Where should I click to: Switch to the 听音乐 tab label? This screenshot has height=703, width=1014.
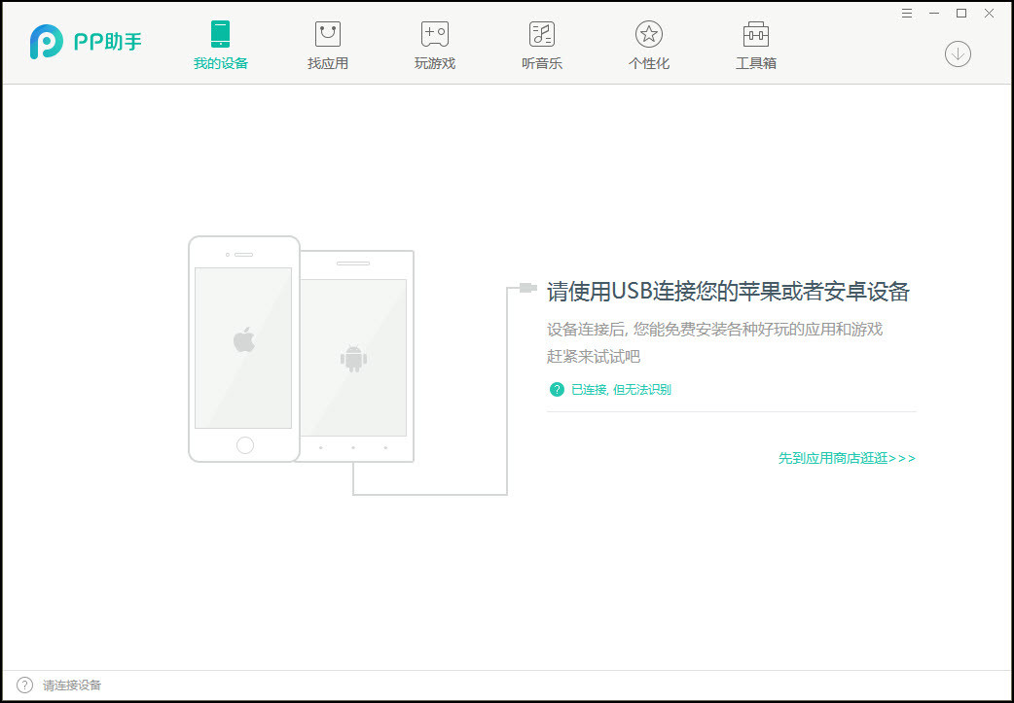(x=542, y=63)
